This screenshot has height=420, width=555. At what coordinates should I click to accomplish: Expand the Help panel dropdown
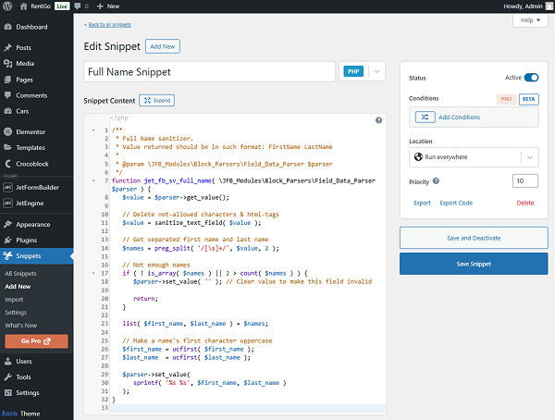[x=530, y=19]
